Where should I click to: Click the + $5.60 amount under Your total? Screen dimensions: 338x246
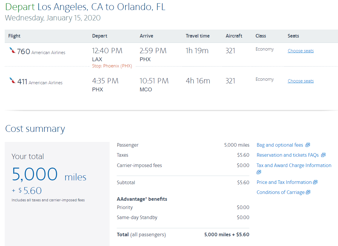(27, 190)
